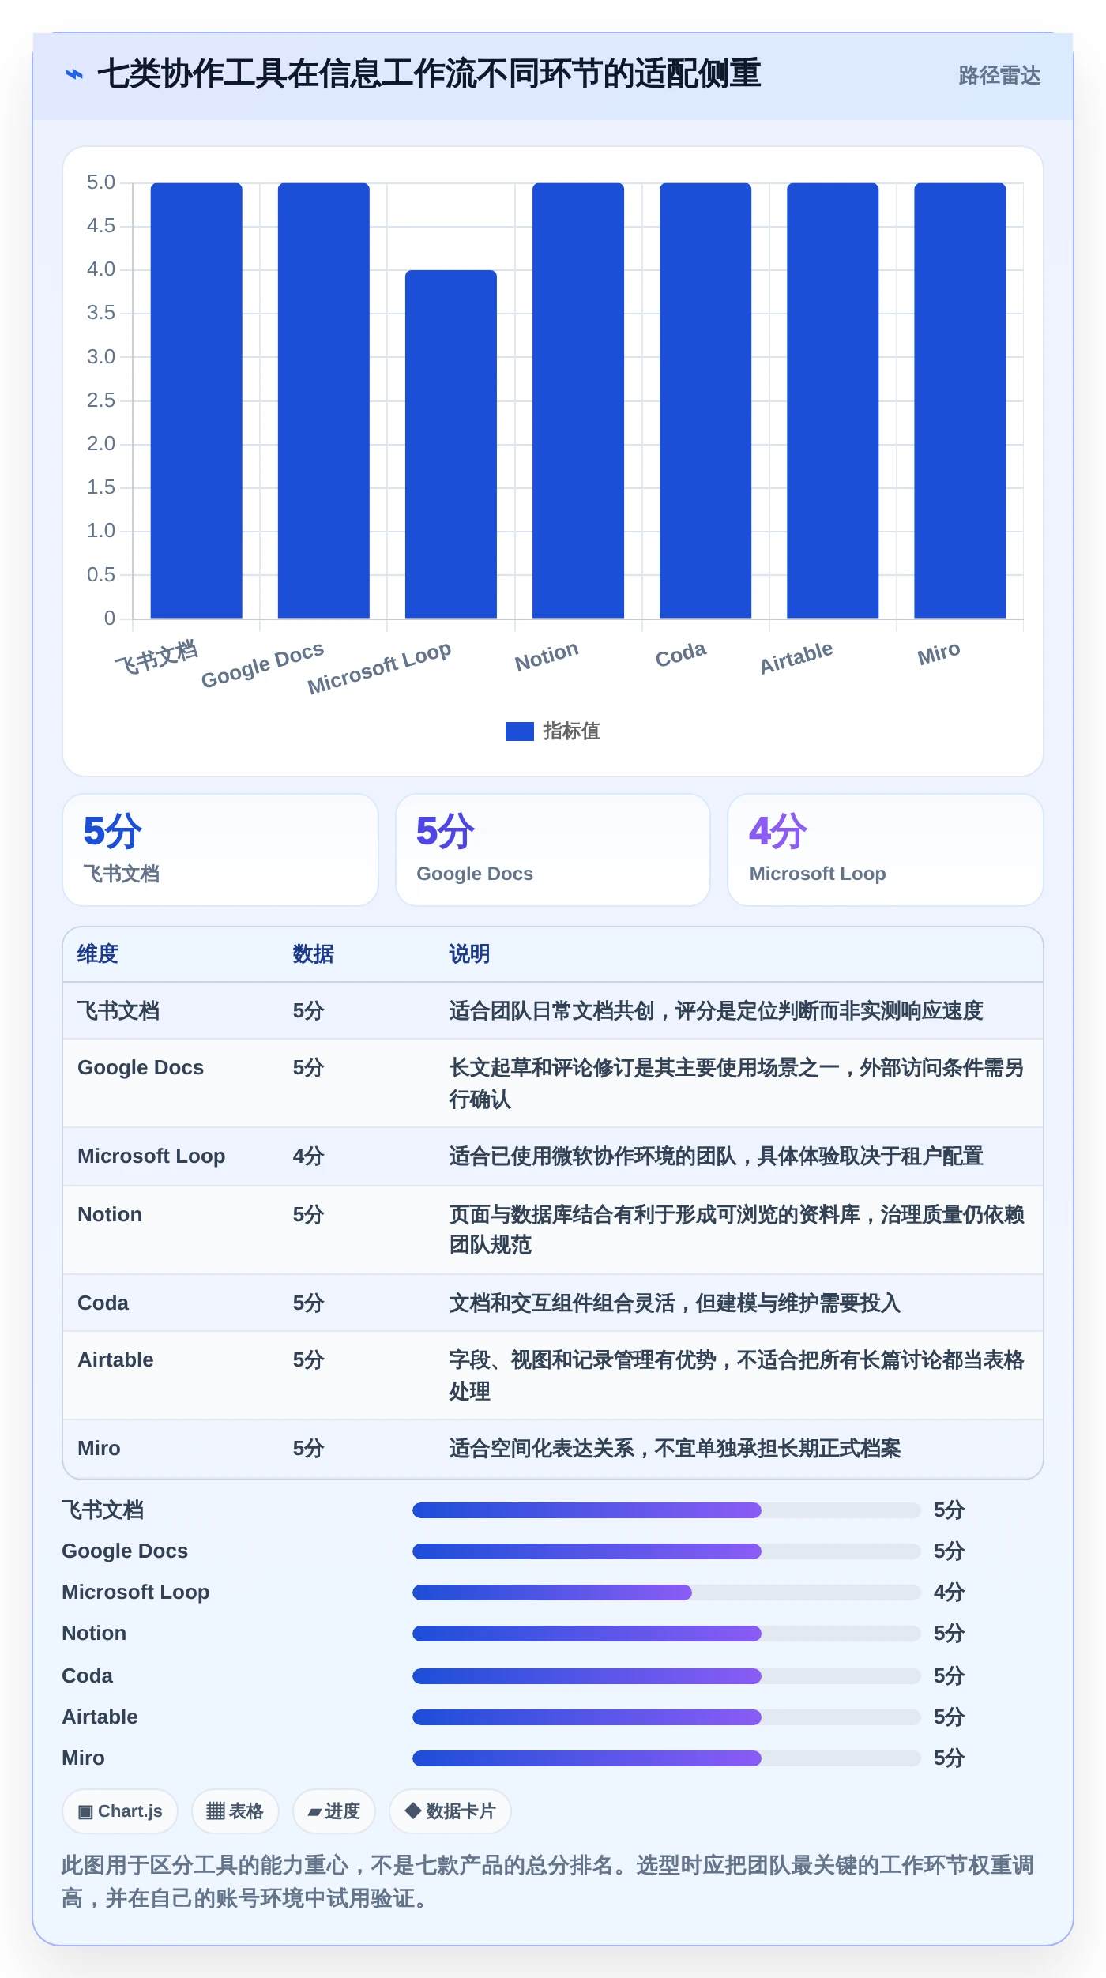The height and width of the screenshot is (1978, 1106).
Task: Click the Google Docs bar in the chart
Action: coord(323,400)
